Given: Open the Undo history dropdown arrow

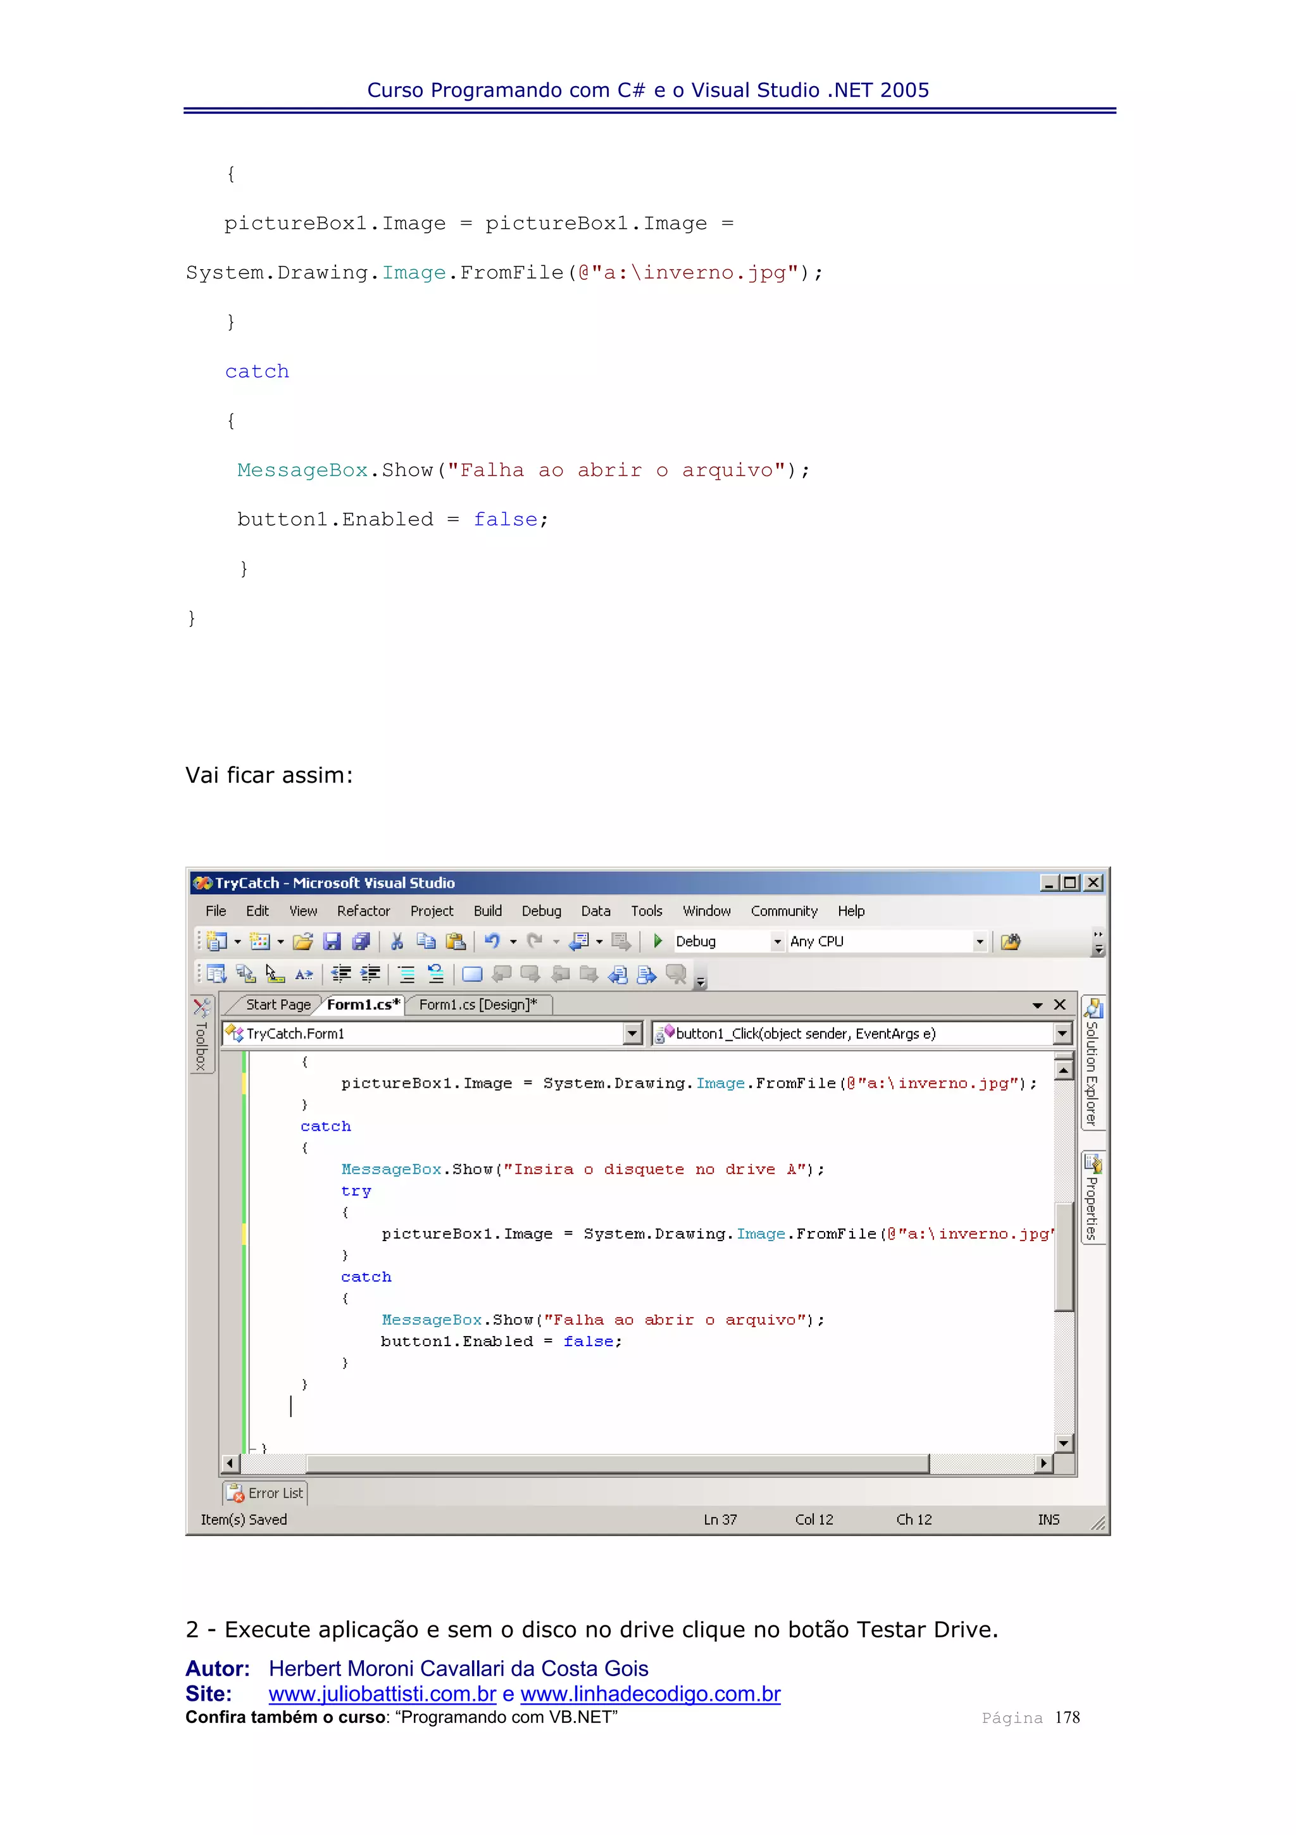Looking at the screenshot, I should pos(513,942).
